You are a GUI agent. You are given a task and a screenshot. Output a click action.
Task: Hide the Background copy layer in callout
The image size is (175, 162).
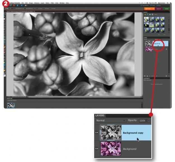(97, 133)
